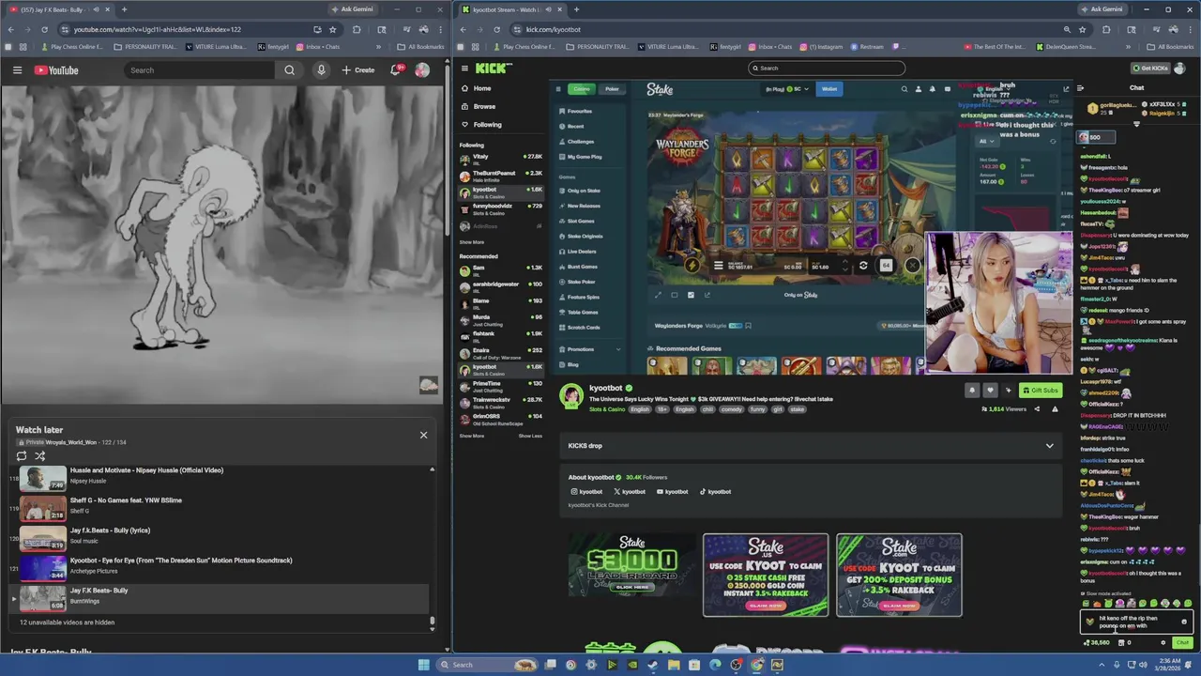The width and height of the screenshot is (1201, 676).
Task: Open Stake user profile icon
Action: tap(919, 89)
